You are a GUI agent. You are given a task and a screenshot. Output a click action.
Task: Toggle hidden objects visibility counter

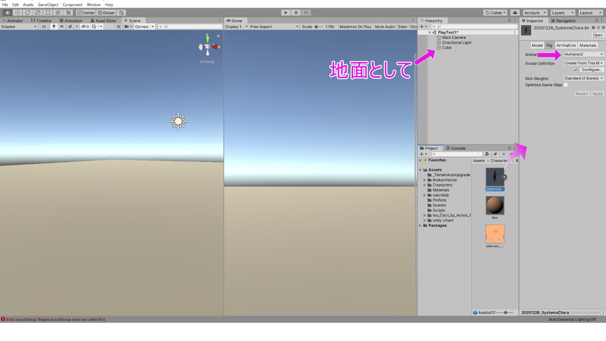85,27
